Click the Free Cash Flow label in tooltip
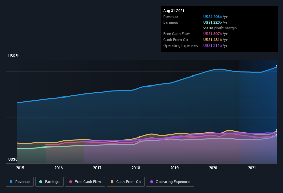The height and width of the screenshot is (193, 283). [x=176, y=34]
